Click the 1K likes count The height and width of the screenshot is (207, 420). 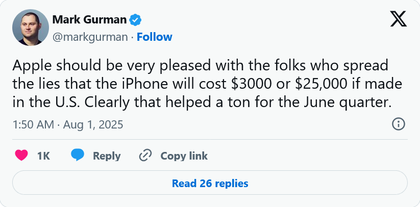click(43, 156)
